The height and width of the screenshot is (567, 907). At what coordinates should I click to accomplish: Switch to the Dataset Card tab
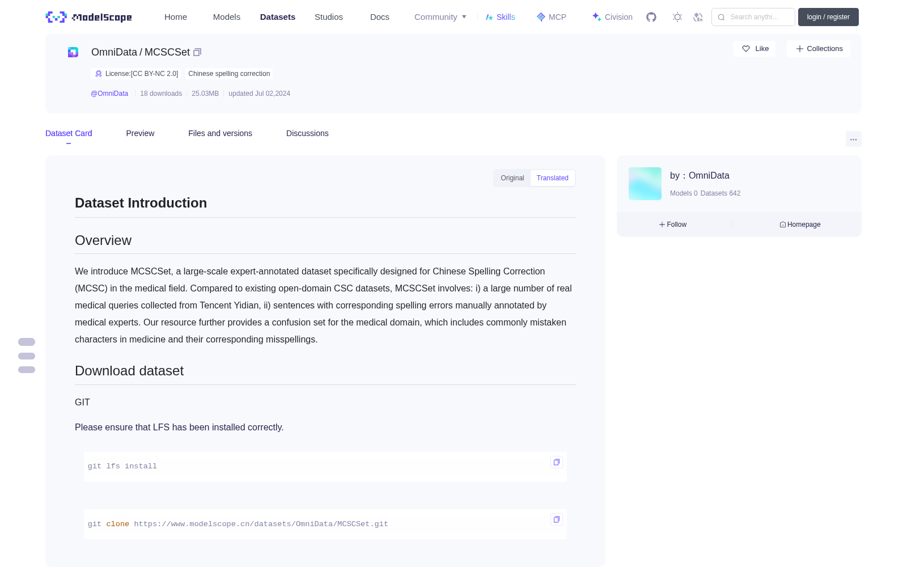pyautogui.click(x=69, y=133)
